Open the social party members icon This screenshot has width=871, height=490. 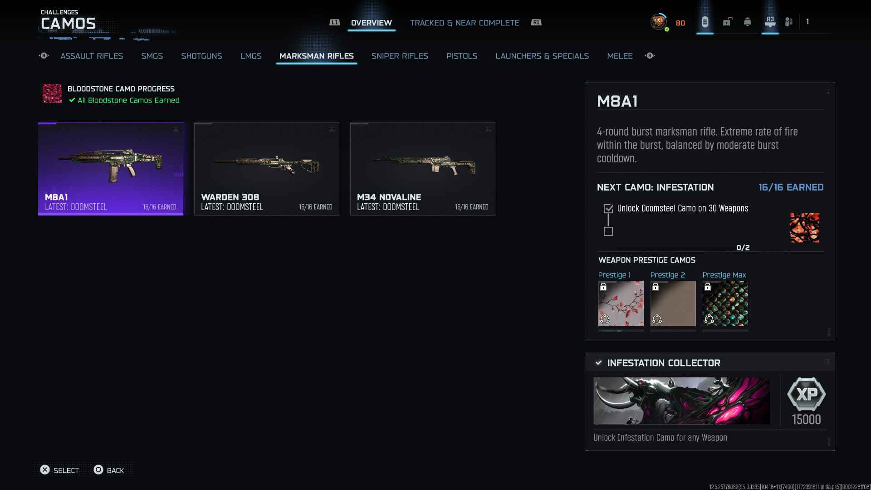(x=789, y=22)
